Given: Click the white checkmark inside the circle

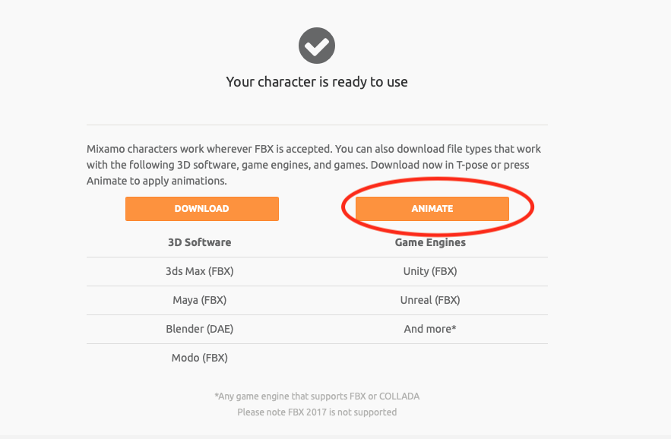Looking at the screenshot, I should click(x=317, y=46).
